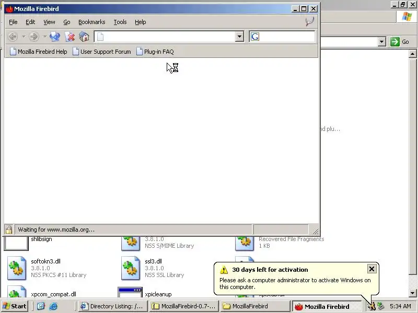Switch to MozillaFirebird-0.7 zip taskbar button

[184, 306]
